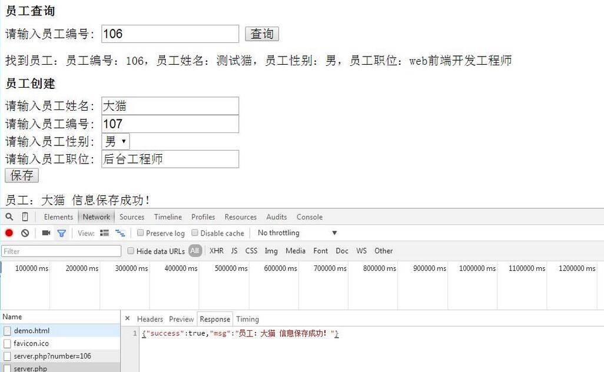Filter requests by XHR
The height and width of the screenshot is (372, 604).
coord(217,251)
